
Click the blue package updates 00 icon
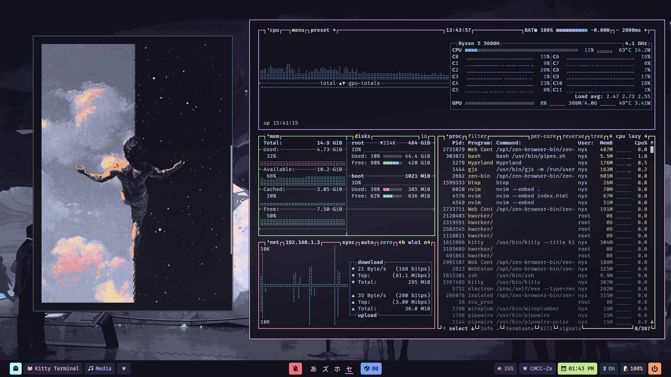pos(371,369)
